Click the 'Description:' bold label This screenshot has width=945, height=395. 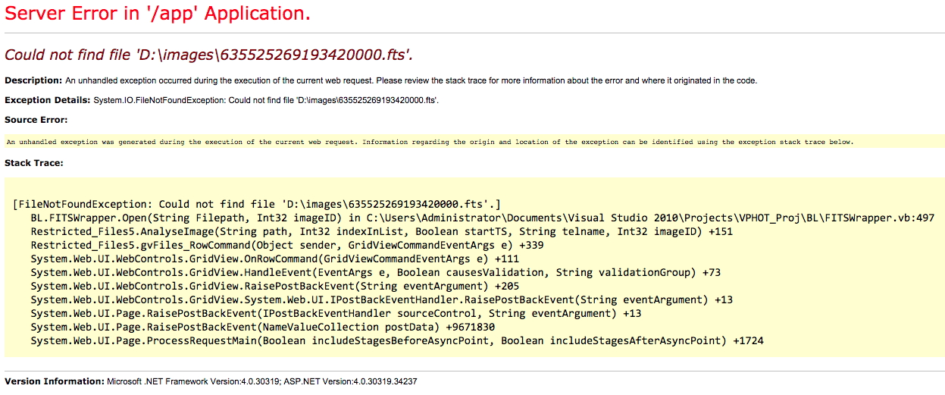point(33,80)
